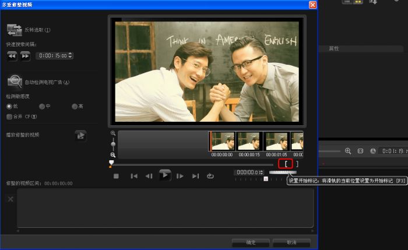Image resolution: width=408 pixels, height=250 pixels.
Task: Click the 取消 (Cancel) button
Action: (291, 242)
